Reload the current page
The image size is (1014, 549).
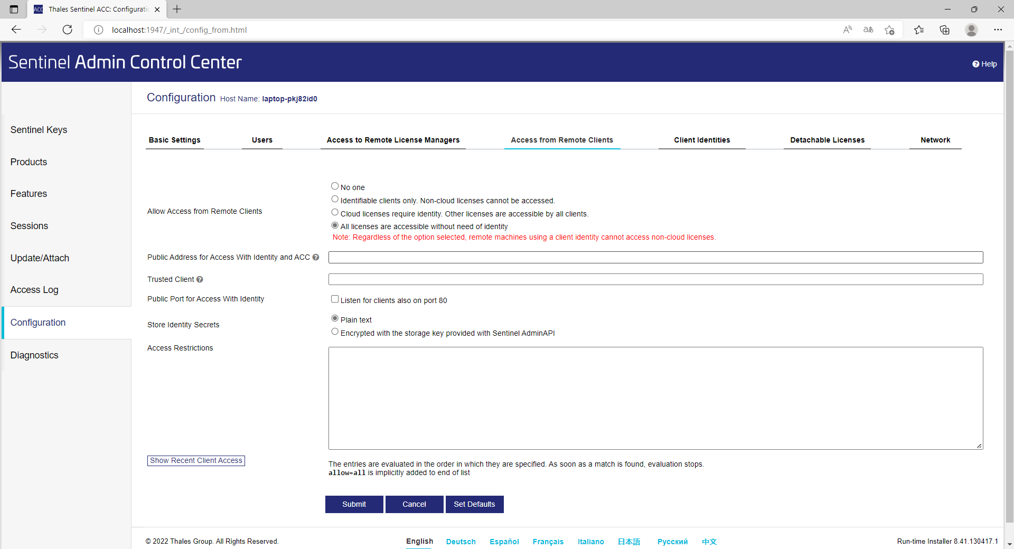67,30
